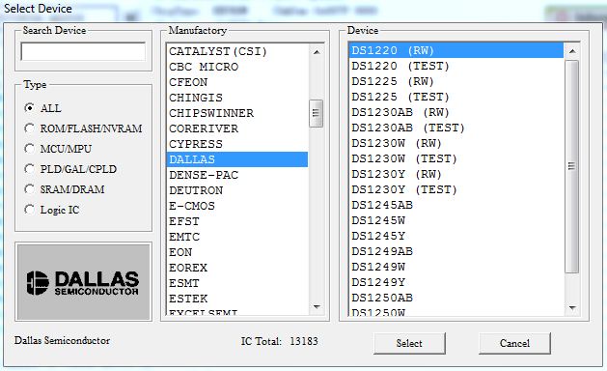Click Device list scroll up arrow
This screenshot has height=371, width=607.
click(572, 51)
